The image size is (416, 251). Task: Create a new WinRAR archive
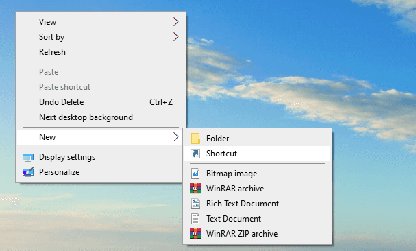[258, 189]
